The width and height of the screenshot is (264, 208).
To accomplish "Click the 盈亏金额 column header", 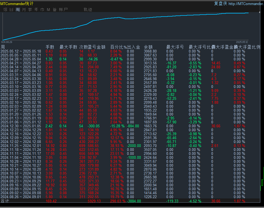I will point(97,47).
